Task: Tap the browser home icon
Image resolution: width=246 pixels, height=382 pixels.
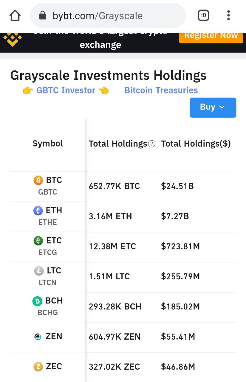Action: [15, 15]
